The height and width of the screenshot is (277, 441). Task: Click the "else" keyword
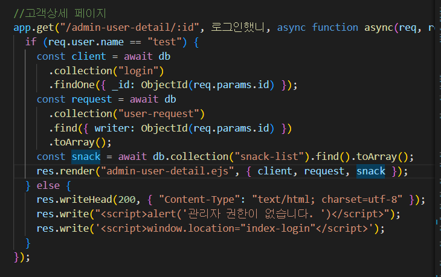coord(48,185)
